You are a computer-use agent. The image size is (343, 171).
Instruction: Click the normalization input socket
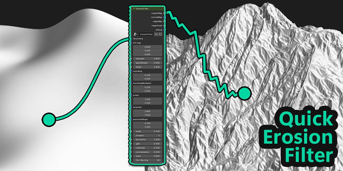131,152
